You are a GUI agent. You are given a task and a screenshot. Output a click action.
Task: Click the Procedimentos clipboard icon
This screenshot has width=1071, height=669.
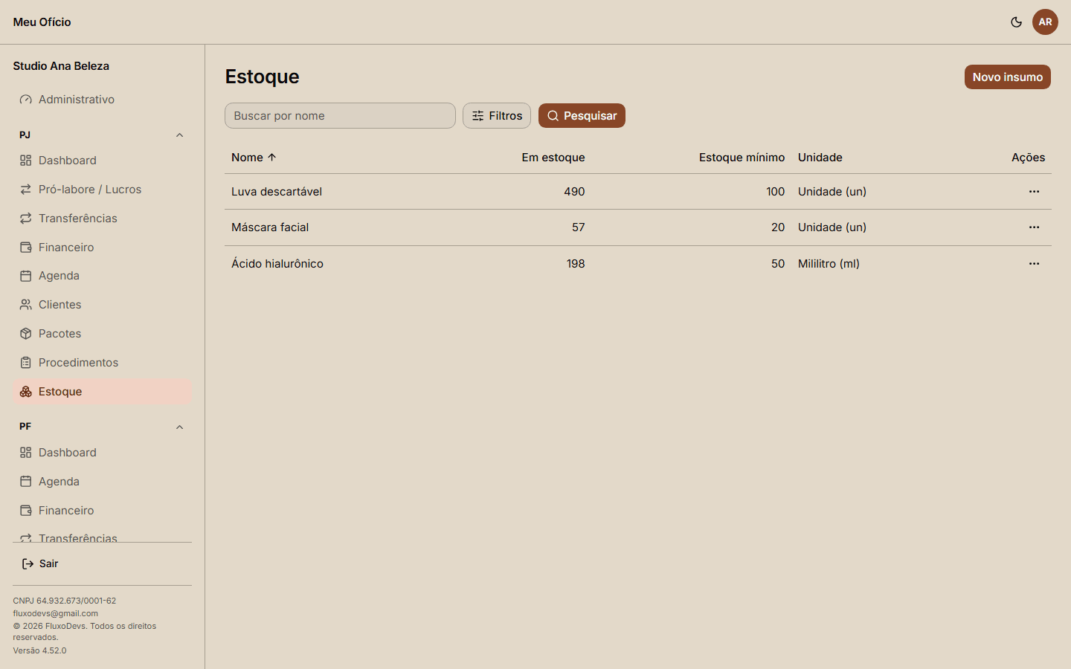point(26,363)
